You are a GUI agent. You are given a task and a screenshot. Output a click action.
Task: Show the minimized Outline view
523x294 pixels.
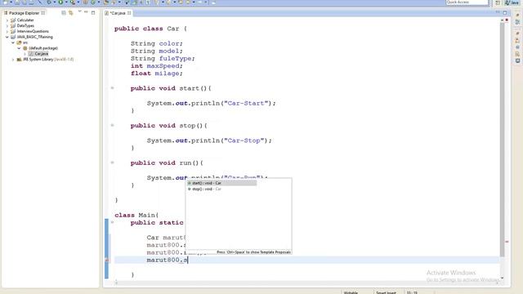[x=517, y=22]
